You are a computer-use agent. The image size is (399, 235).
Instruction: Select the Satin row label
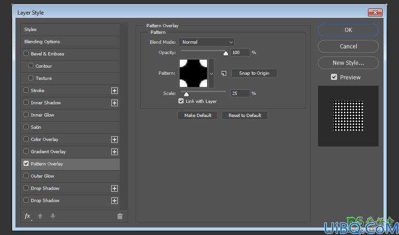(x=36, y=127)
